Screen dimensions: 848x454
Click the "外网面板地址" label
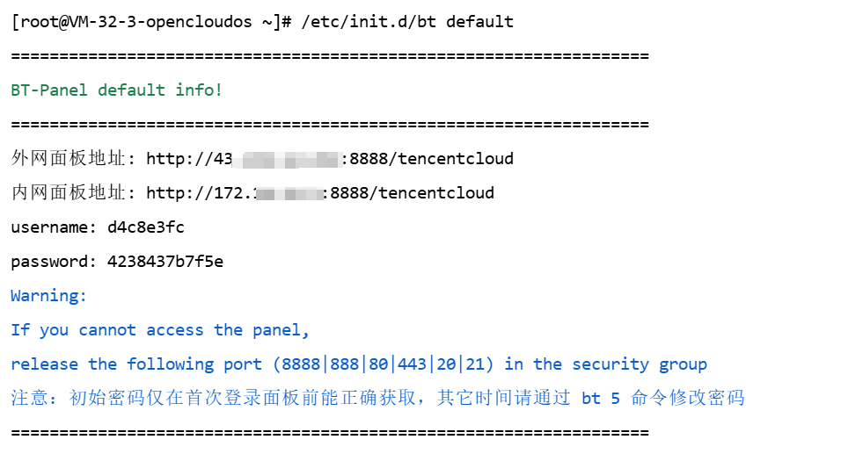[x=69, y=159]
